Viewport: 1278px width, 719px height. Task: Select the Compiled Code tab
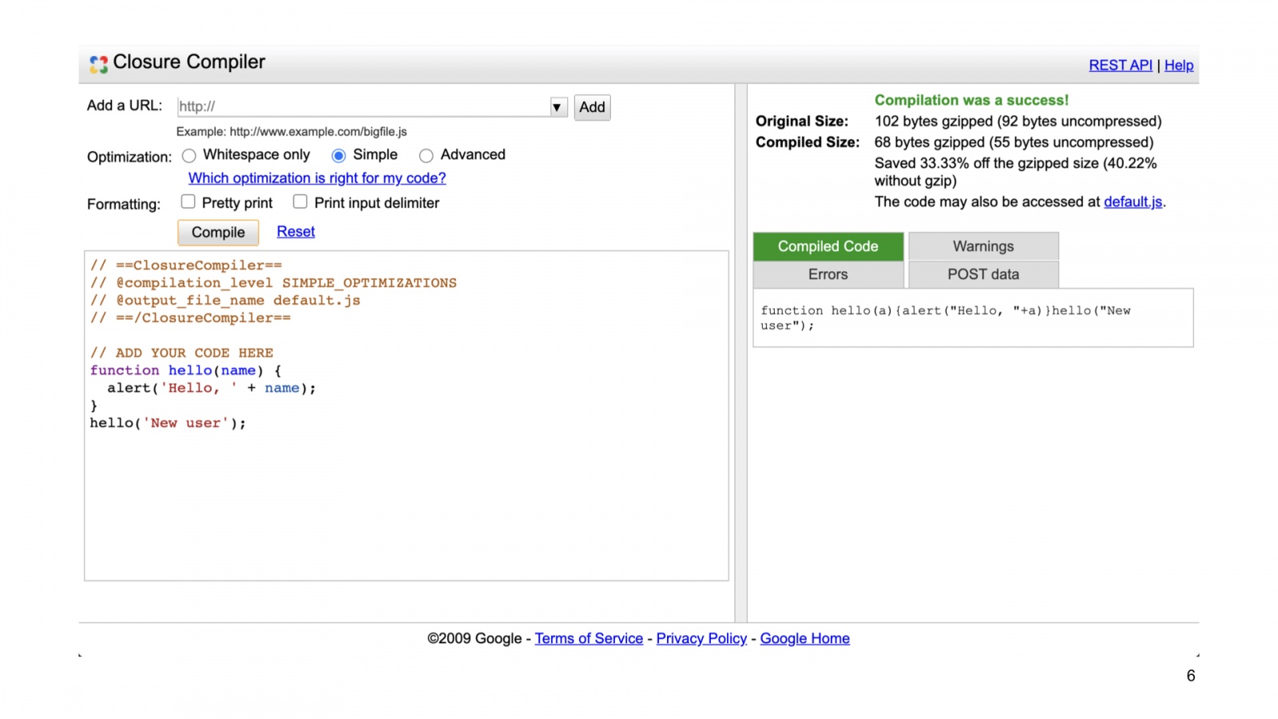pos(828,246)
